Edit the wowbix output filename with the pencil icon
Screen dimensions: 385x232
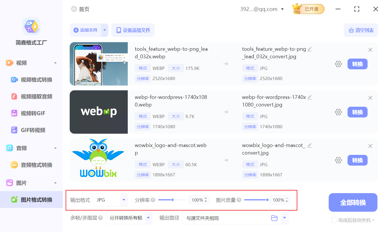(310, 146)
